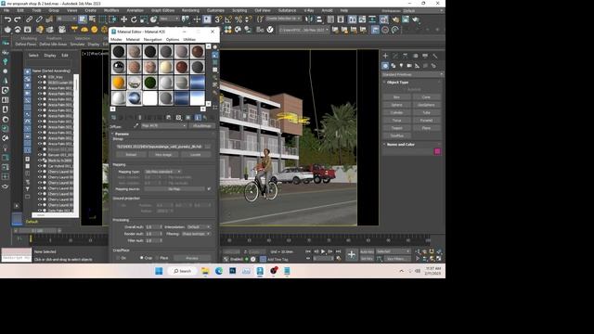Image resolution: width=594 pixels, height=334 pixels.
Task: Select the Select and Link tool
Action: [x=29, y=19]
